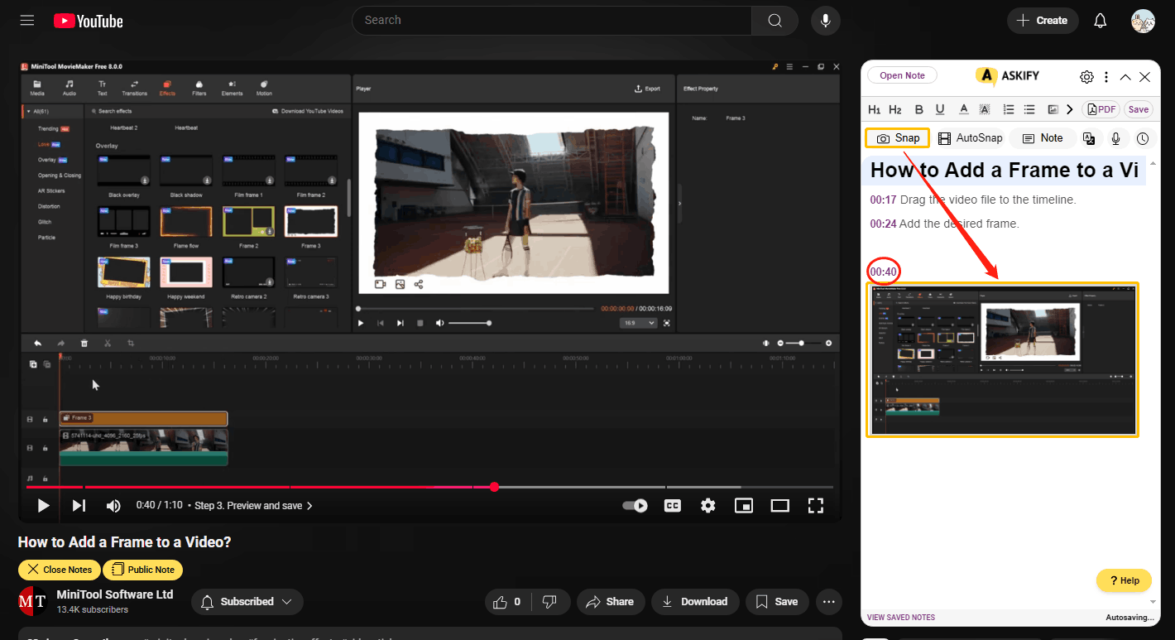The image size is (1175, 640).
Task: Switch the player to theater mode
Action: coord(779,505)
